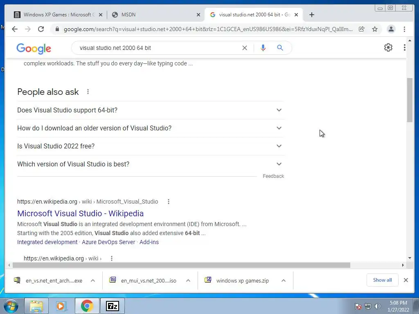Open Azure DevOps Server sublink
This screenshot has height=314, width=419.
pyautogui.click(x=108, y=242)
